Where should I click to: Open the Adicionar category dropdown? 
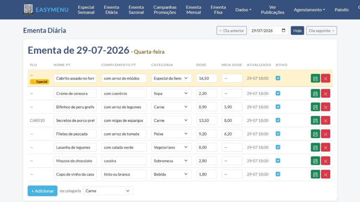click(x=108, y=191)
